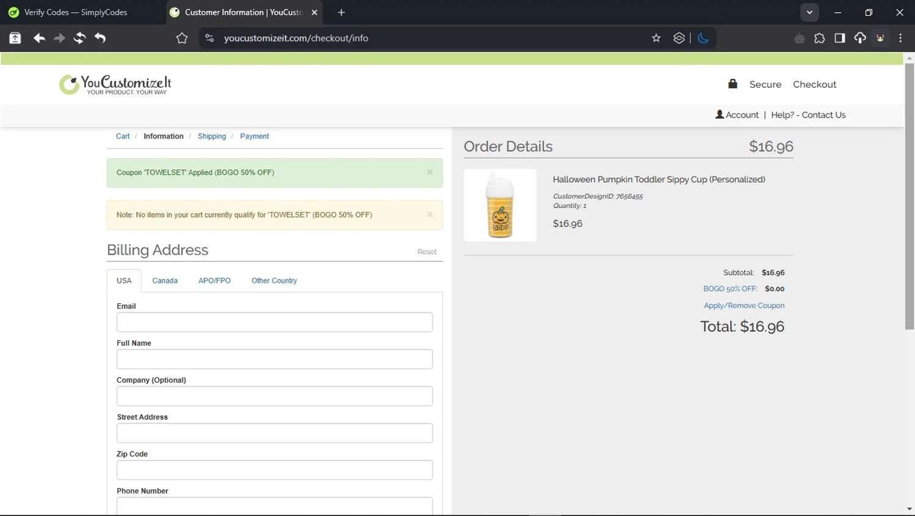The width and height of the screenshot is (915, 516).
Task: Select the Other Country tab
Action: click(274, 281)
